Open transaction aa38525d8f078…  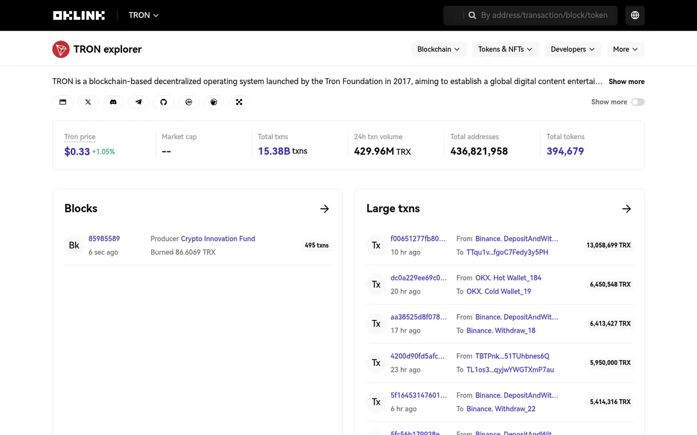click(x=419, y=317)
